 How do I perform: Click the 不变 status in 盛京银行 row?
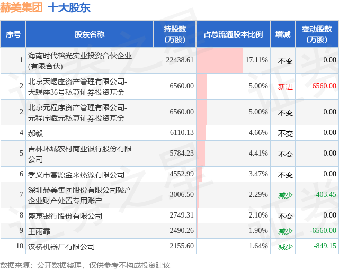pyautogui.click(x=285, y=216)
